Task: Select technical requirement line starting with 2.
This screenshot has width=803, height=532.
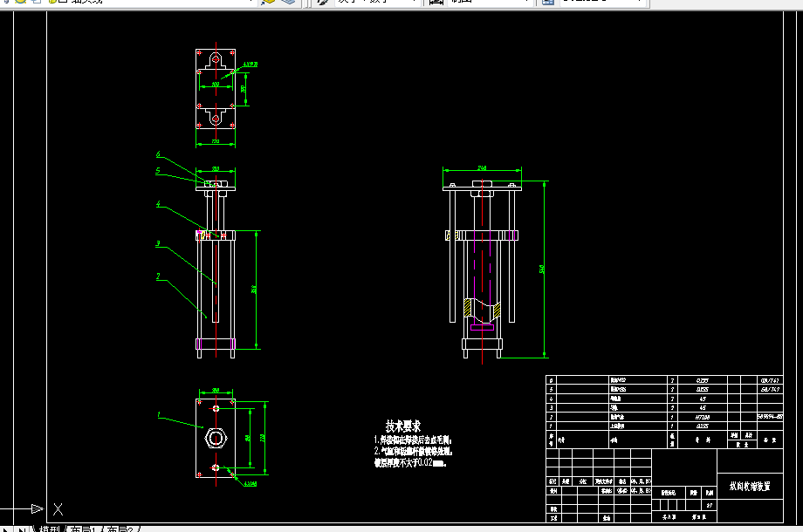Action: tap(413, 451)
